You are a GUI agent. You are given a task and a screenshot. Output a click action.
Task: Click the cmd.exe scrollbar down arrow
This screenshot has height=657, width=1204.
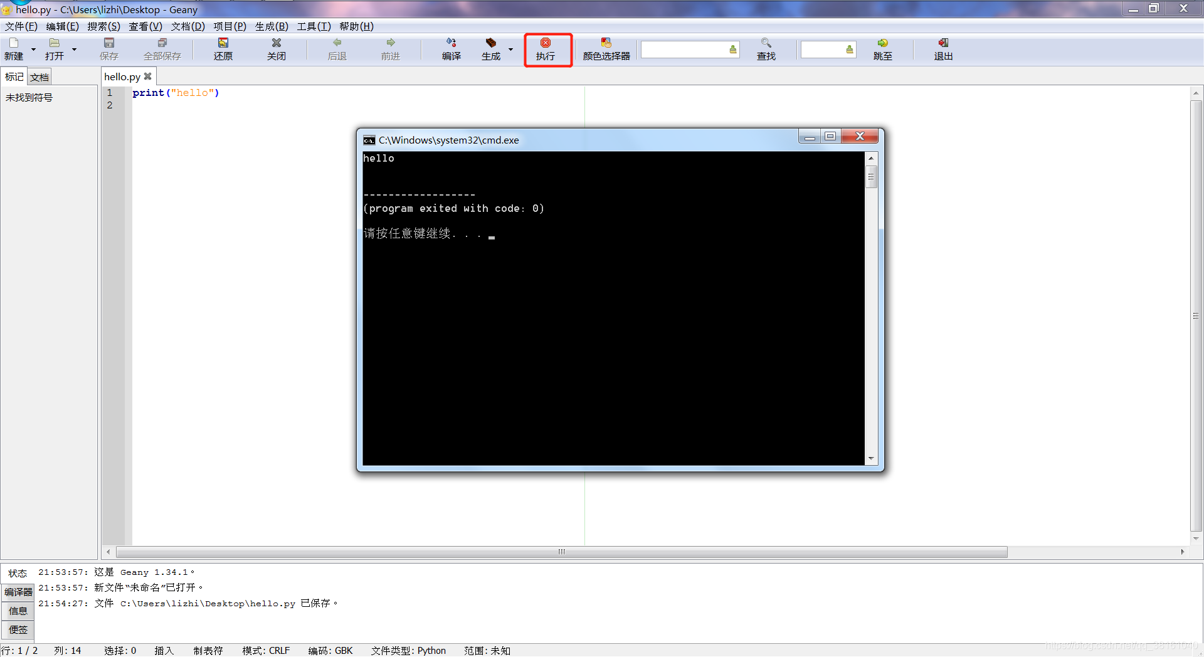[871, 459]
